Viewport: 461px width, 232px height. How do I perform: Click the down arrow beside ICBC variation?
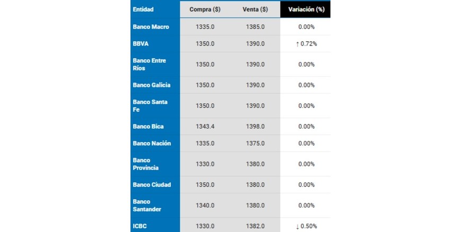298,226
